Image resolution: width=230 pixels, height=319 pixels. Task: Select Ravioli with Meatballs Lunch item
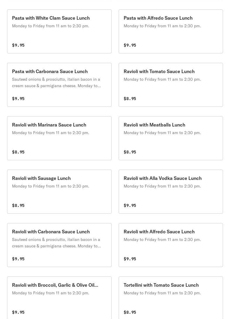coord(154,125)
